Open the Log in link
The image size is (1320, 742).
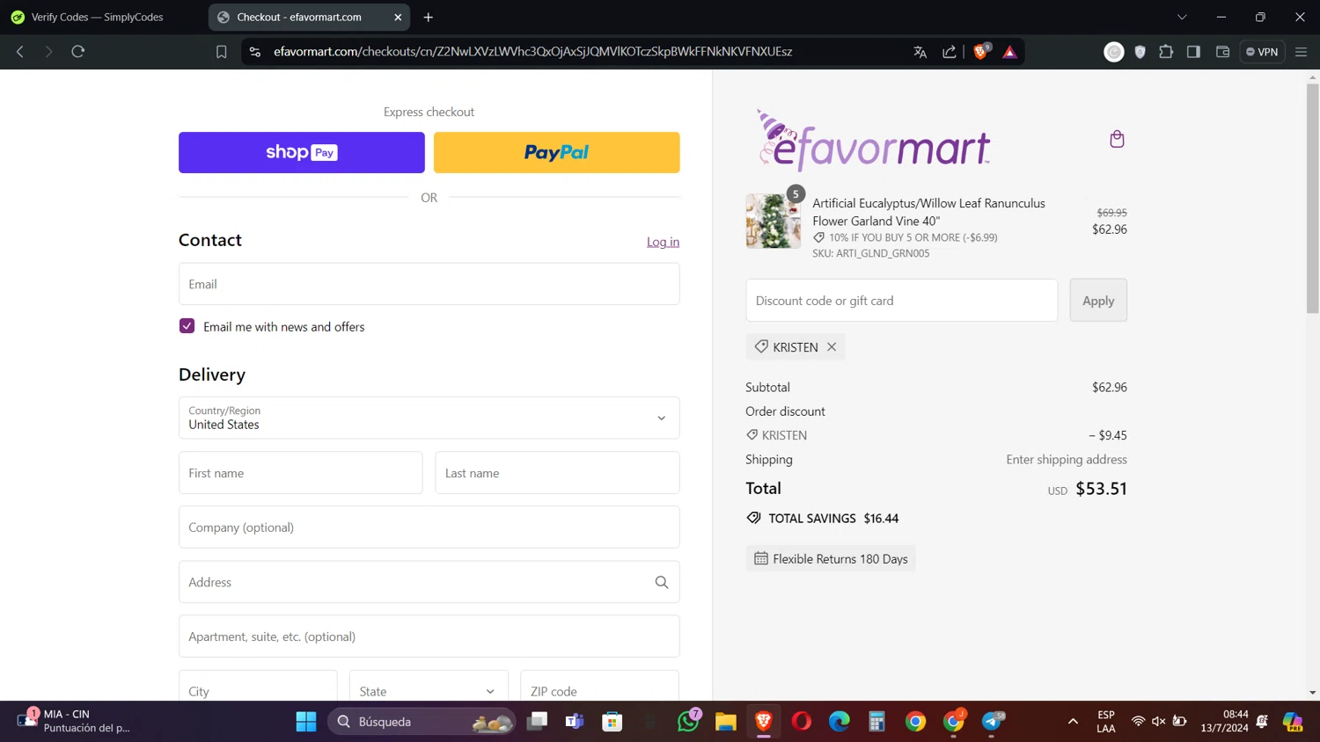point(663,242)
